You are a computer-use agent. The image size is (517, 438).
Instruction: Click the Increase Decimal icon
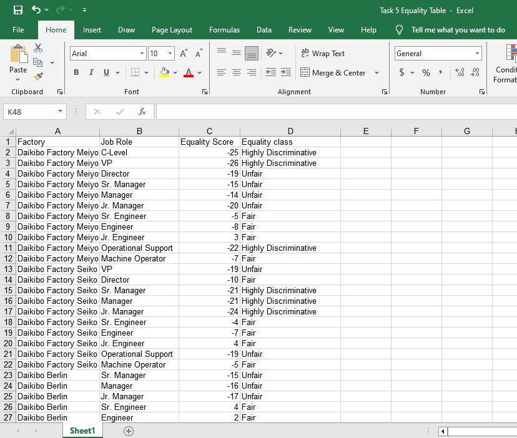(460, 72)
